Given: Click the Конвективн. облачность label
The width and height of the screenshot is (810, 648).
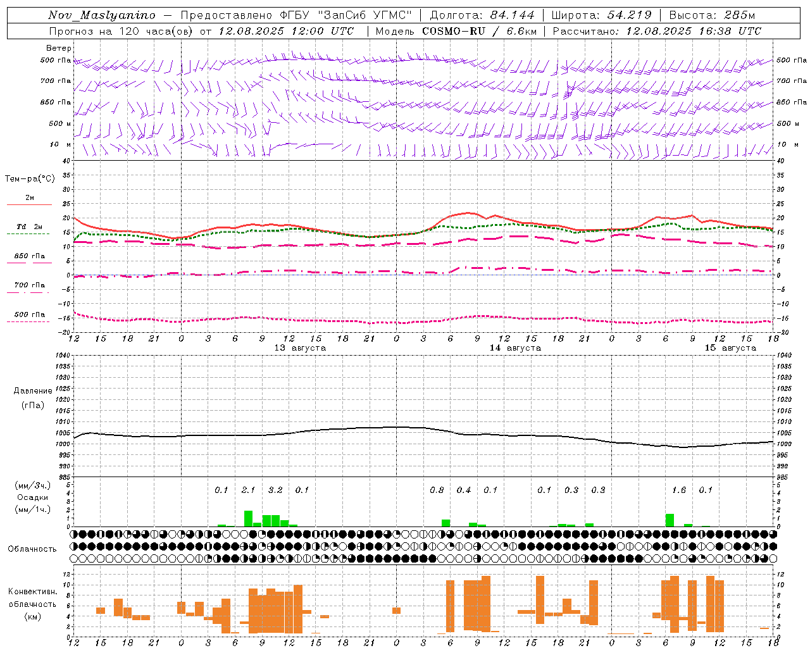Looking at the screenshot, I should [32, 598].
